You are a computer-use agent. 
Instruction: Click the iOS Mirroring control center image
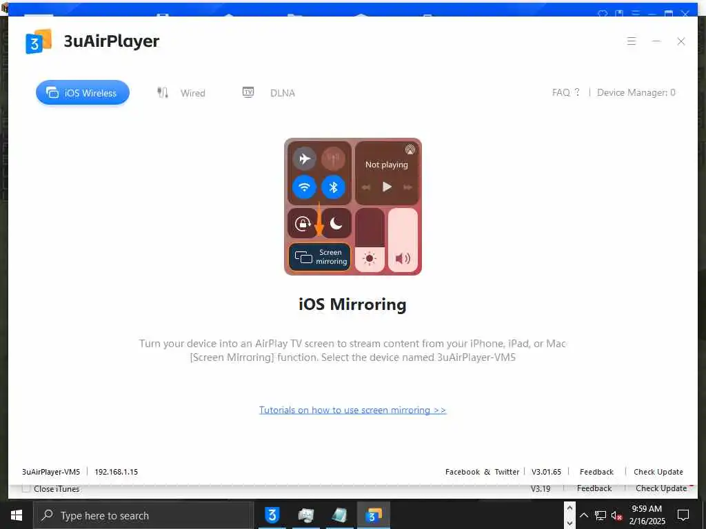pos(353,207)
